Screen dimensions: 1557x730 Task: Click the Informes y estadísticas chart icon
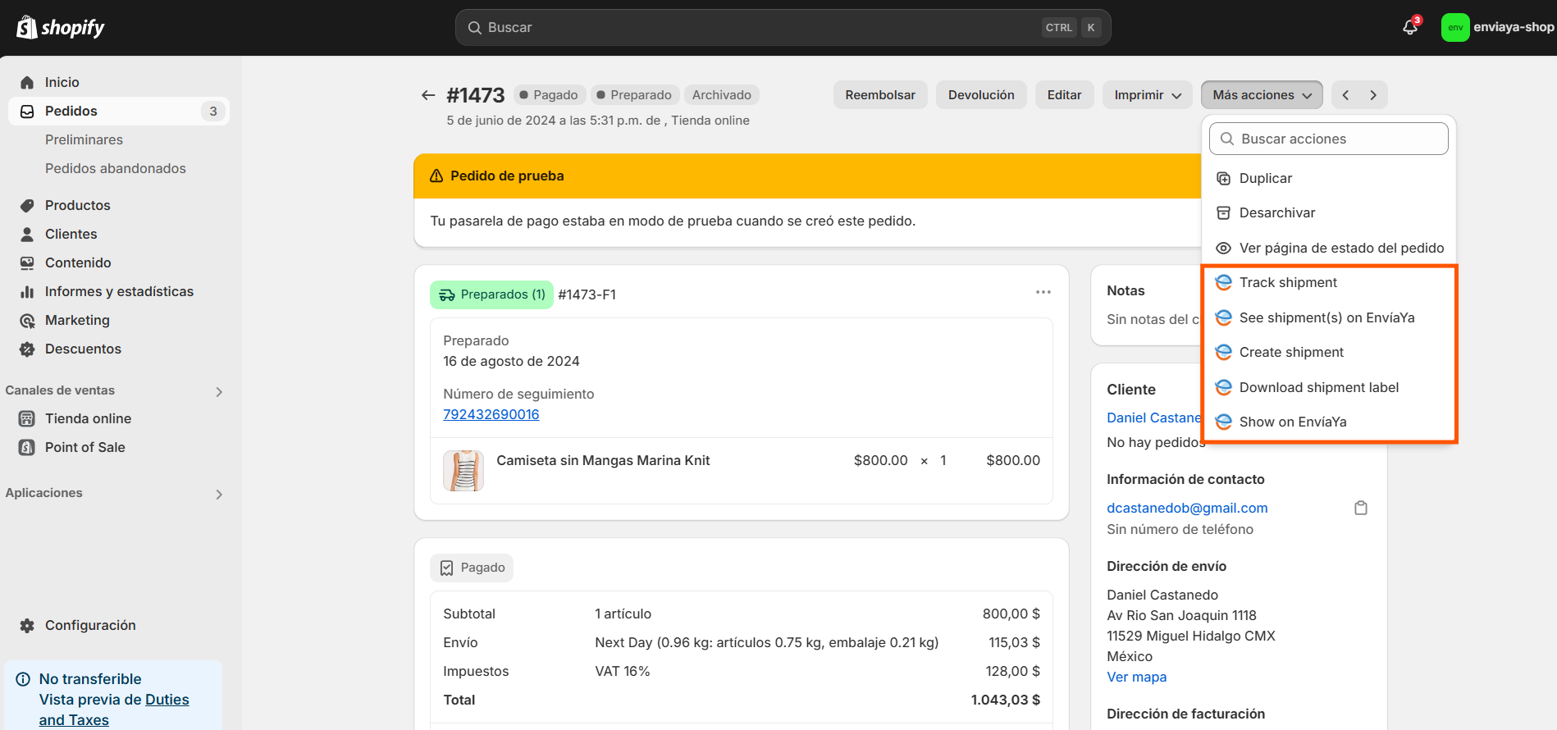(x=27, y=291)
